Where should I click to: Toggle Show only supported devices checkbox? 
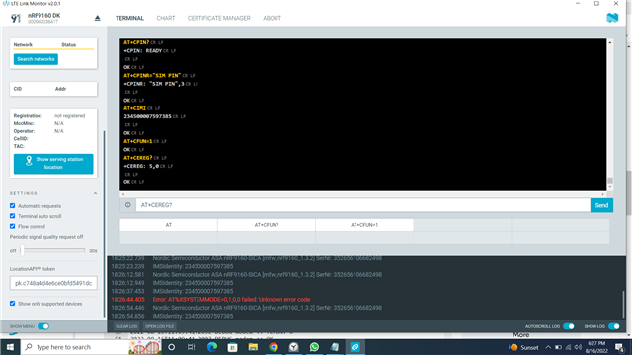[13, 304]
